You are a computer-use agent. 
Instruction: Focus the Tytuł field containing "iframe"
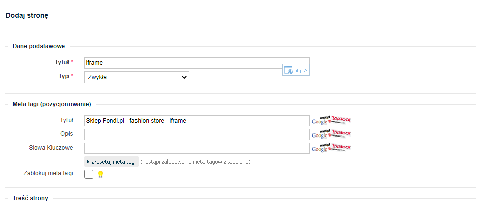click(196, 62)
